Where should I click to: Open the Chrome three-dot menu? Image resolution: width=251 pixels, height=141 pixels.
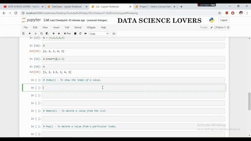tap(247, 13)
